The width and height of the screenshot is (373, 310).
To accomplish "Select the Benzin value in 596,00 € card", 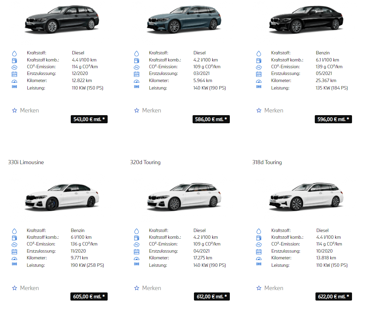I will click(x=323, y=53).
